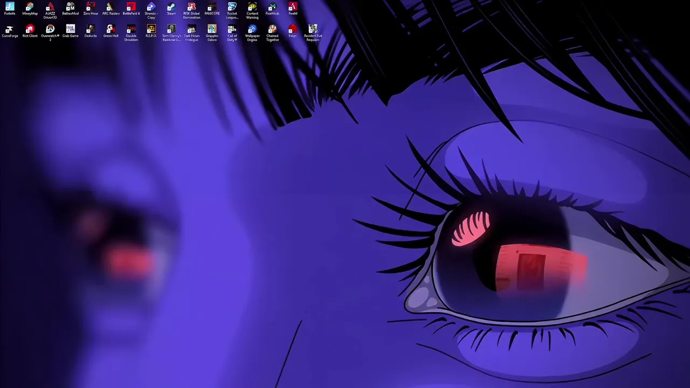Select the Crab Game icon
The width and height of the screenshot is (690, 388).
[x=70, y=32]
